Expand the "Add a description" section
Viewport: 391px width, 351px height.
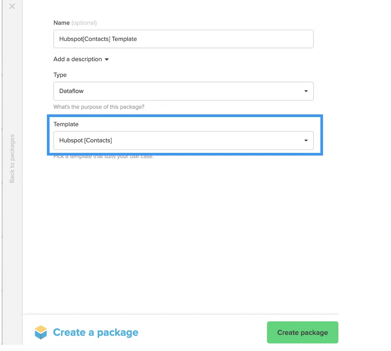[78, 59]
